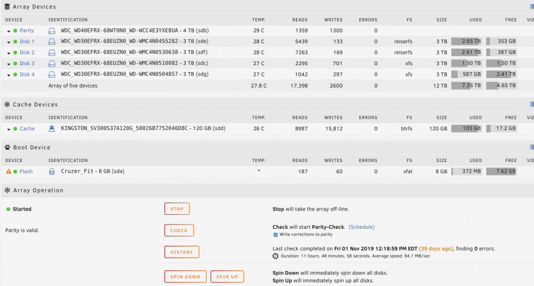Click the green Started status dot

pyautogui.click(x=8, y=209)
